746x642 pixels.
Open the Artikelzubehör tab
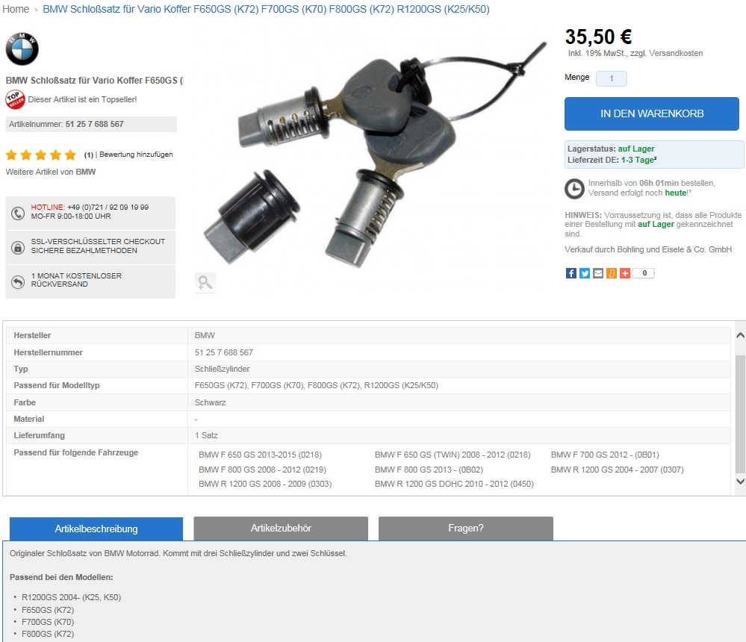[x=281, y=529]
